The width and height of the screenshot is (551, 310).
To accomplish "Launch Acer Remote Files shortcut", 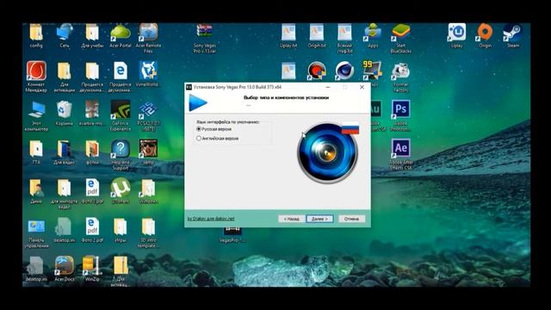I will point(148,38).
